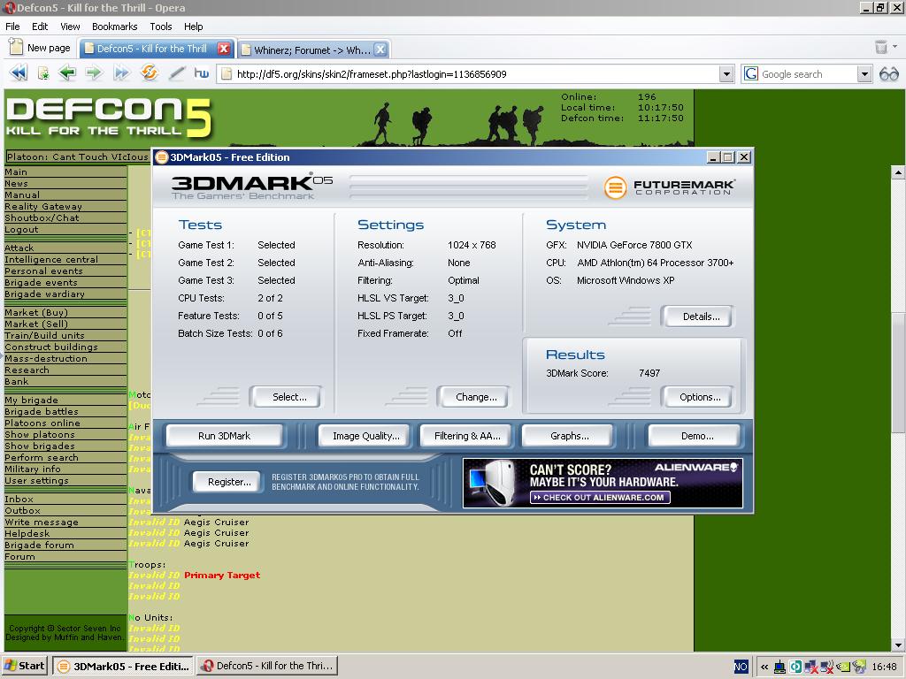Switch to 3DMark05 taskbar button
906x679 pixels.
click(124, 666)
